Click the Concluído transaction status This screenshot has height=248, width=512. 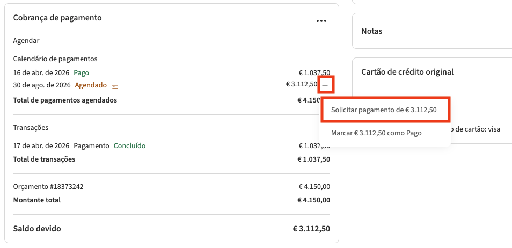(x=129, y=146)
